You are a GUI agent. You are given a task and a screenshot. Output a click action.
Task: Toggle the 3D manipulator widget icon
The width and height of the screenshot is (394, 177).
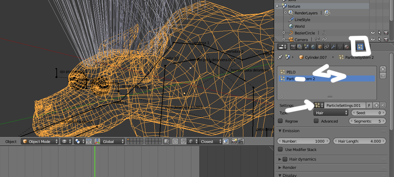pyautogui.click(x=97, y=142)
